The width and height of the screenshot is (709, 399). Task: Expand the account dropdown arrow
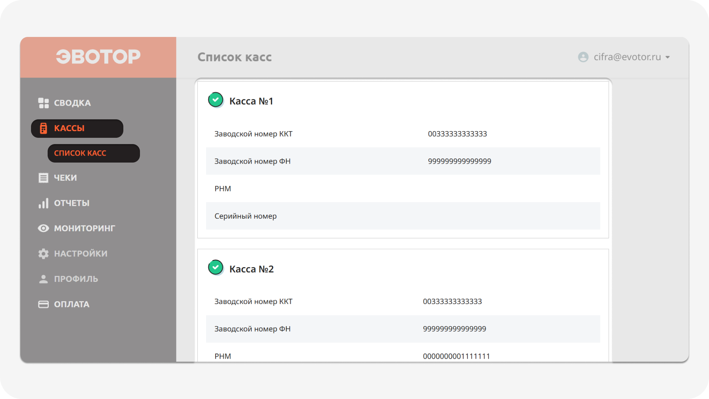668,57
